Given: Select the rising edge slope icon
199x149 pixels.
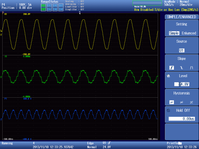Looking at the screenshot, I should click(x=172, y=68).
